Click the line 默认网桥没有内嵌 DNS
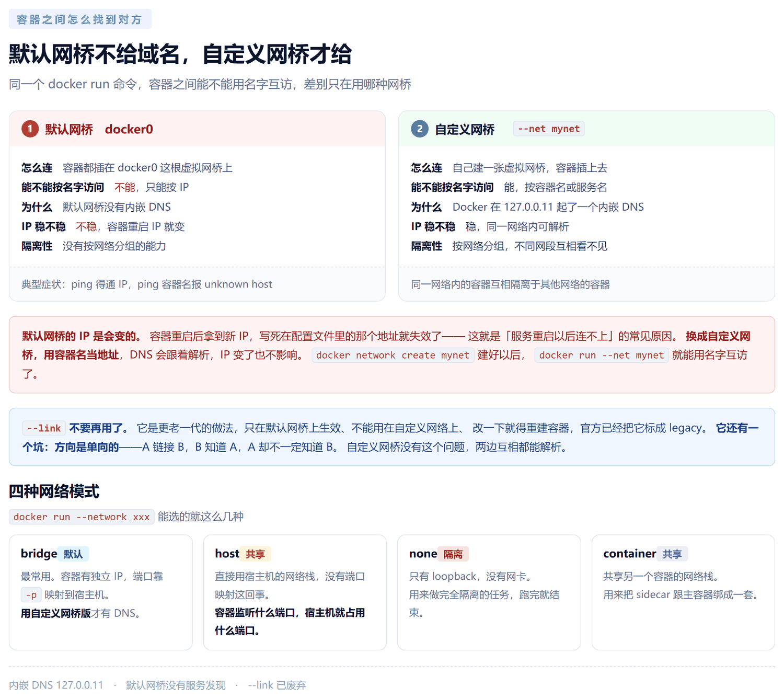Image resolution: width=784 pixels, height=699 pixels. point(117,207)
